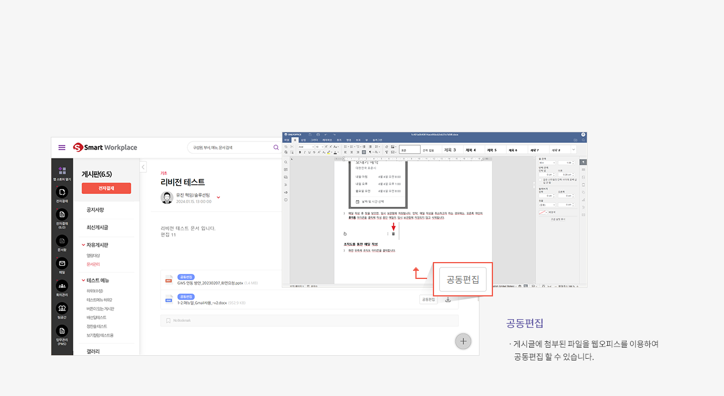Open the 갤러리 board
This screenshot has height=396, width=724.
click(93, 351)
